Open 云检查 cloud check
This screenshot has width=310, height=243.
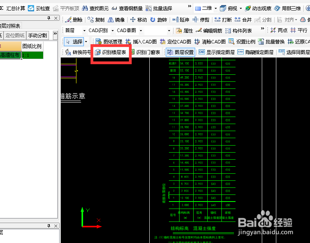point(39,8)
